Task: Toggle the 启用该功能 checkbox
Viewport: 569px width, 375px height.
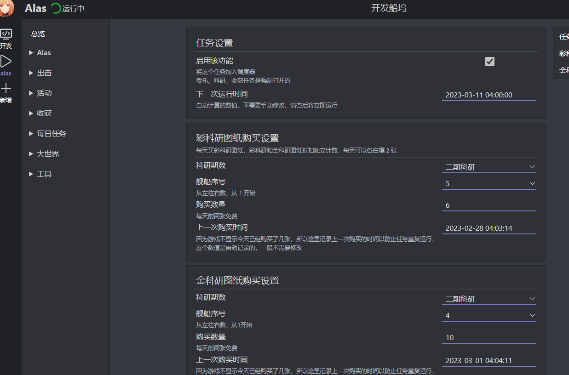Action: [x=490, y=62]
